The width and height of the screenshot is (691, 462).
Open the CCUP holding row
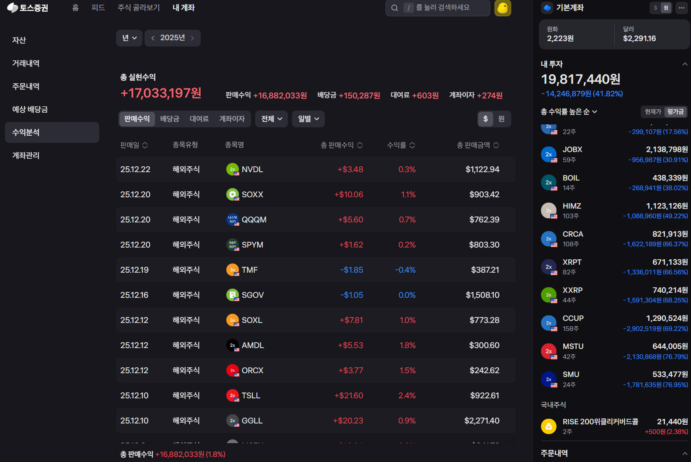coord(614,323)
